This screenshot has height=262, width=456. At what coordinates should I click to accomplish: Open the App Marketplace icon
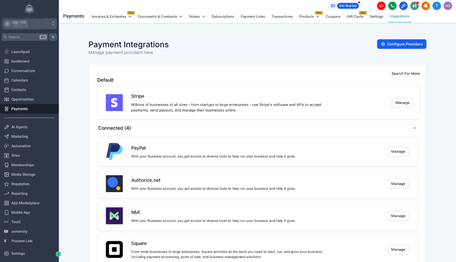pos(6,203)
